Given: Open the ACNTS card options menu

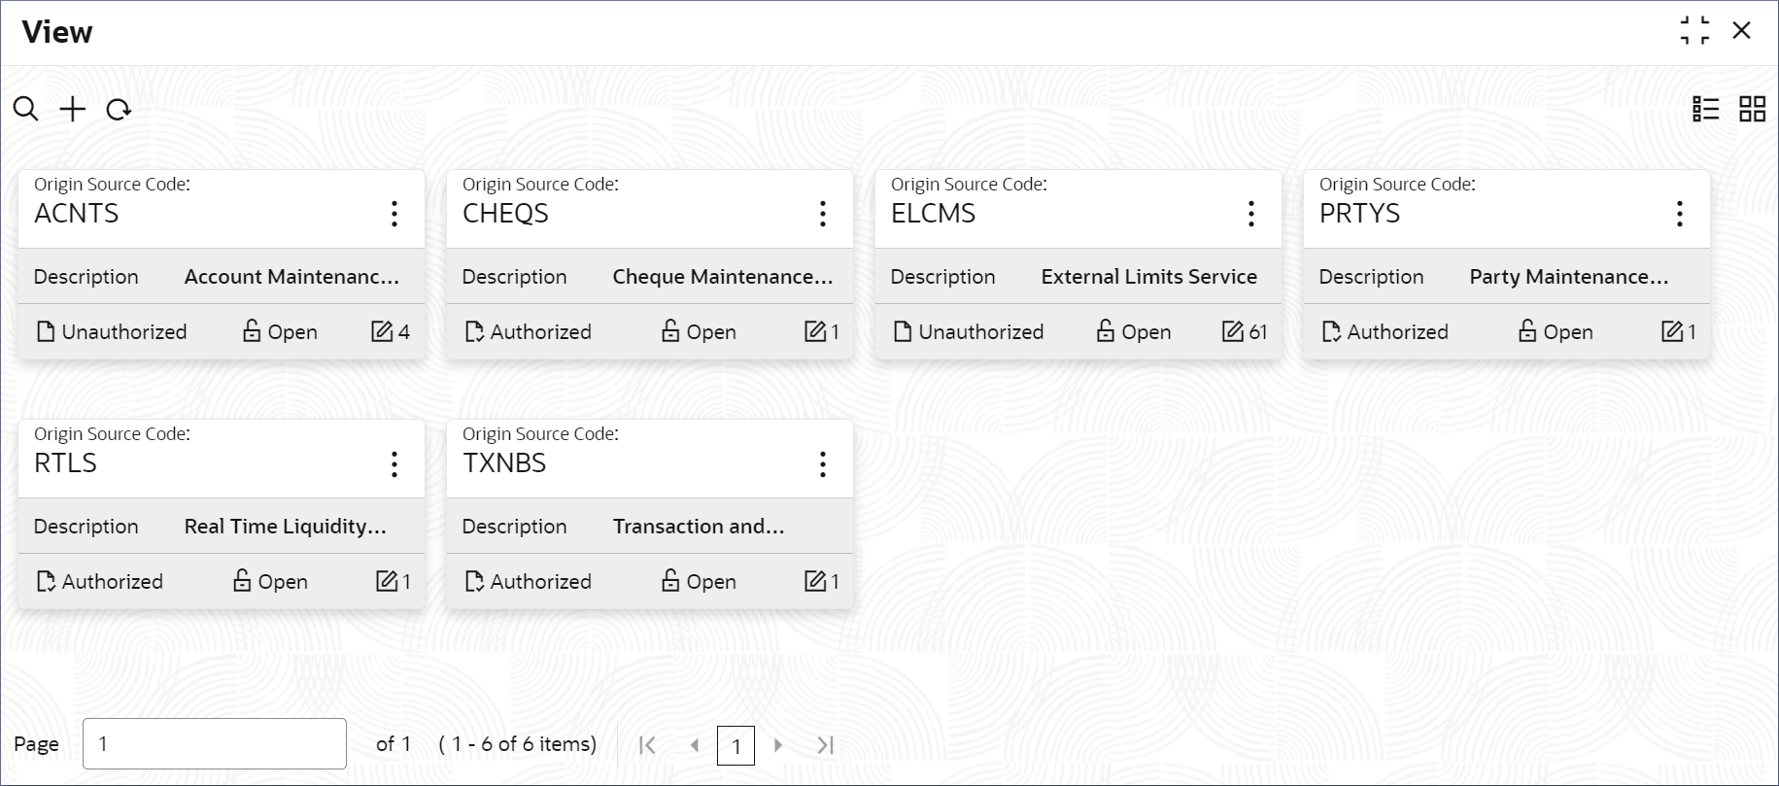Looking at the screenshot, I should coord(394,214).
